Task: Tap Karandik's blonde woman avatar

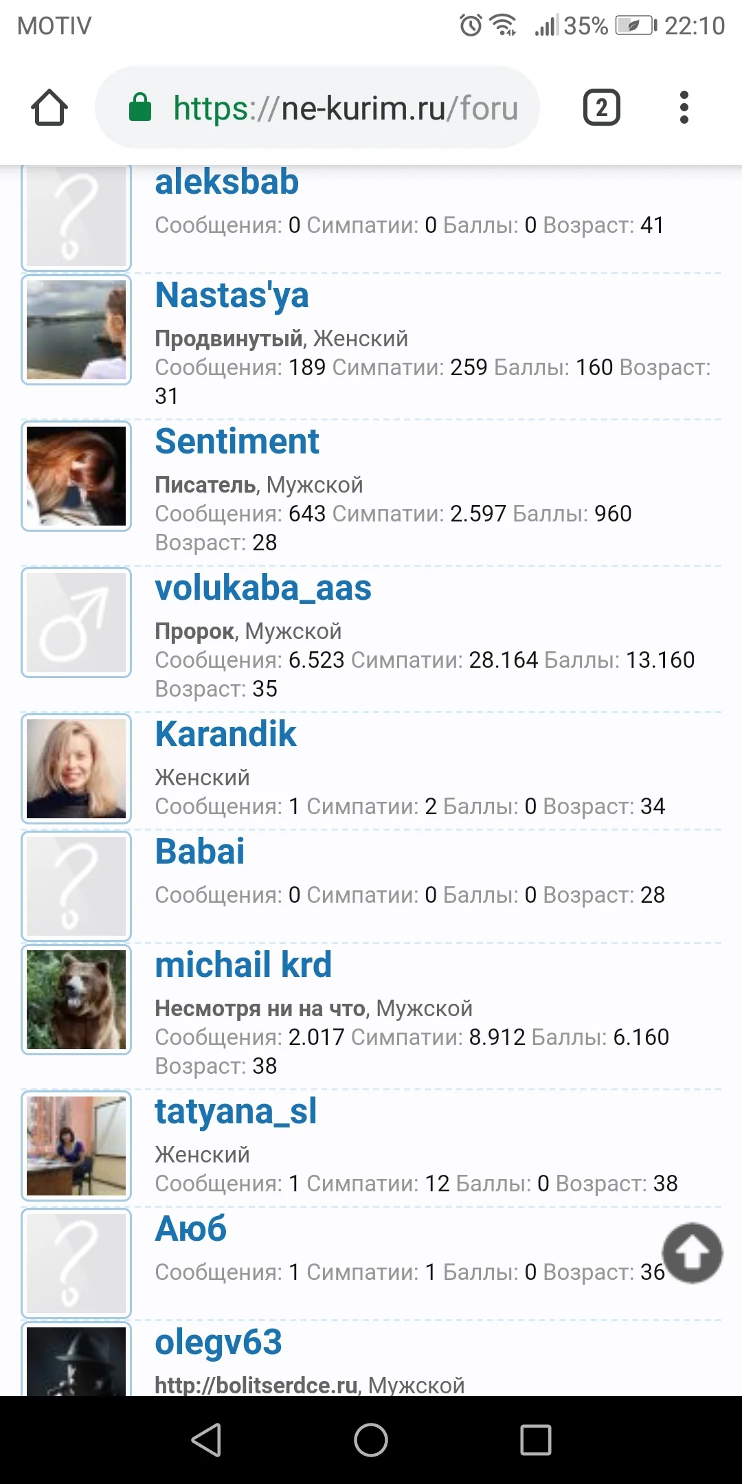Action: click(x=76, y=769)
